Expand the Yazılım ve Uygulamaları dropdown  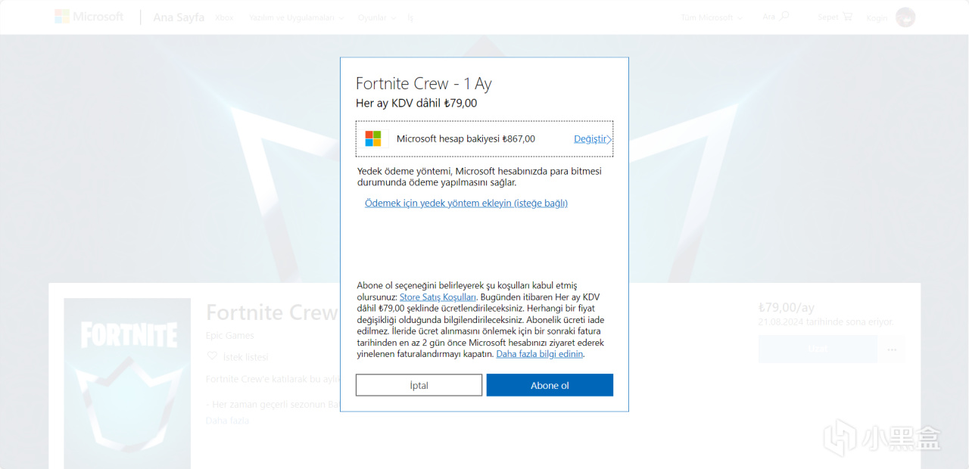[297, 17]
